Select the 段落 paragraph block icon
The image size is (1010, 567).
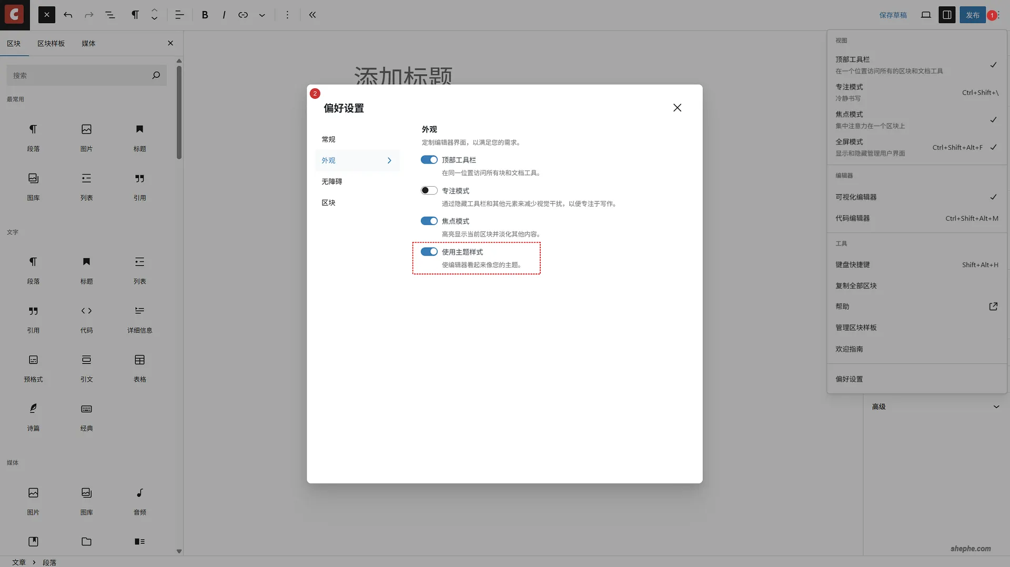click(33, 129)
